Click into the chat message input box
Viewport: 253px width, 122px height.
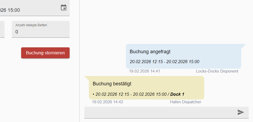coord(166,112)
